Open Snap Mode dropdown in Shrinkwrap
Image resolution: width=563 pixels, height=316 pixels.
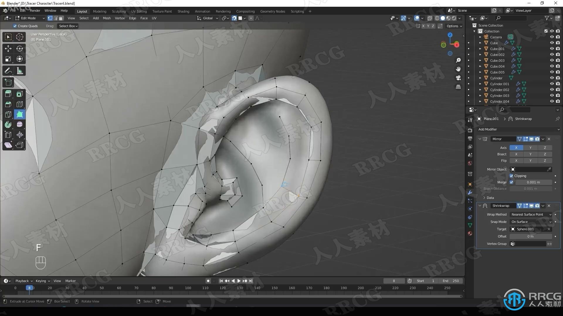coord(530,221)
